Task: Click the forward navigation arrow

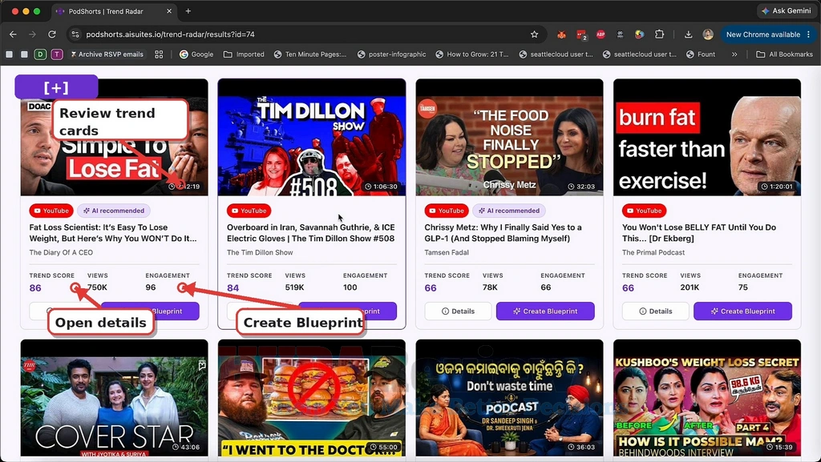Action: 32,34
